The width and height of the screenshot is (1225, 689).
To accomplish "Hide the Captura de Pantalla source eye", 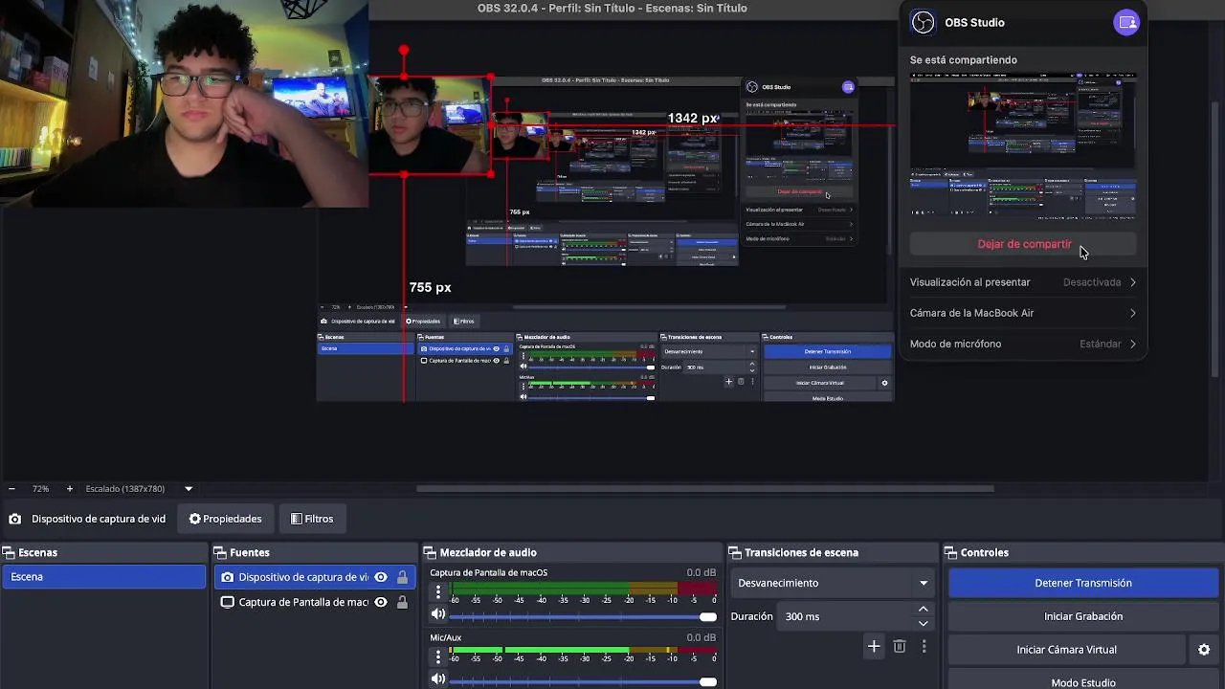I will pos(381,602).
